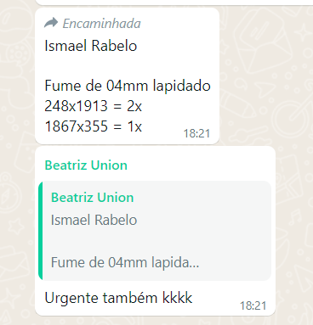The height and width of the screenshot is (325, 313).
Task: Click the forwarded arrow icon
Action: click(51, 23)
